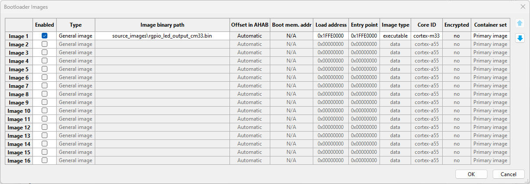The image size is (530, 184).
Task: Close the Bootloader Images dialog
Action: pos(523,7)
